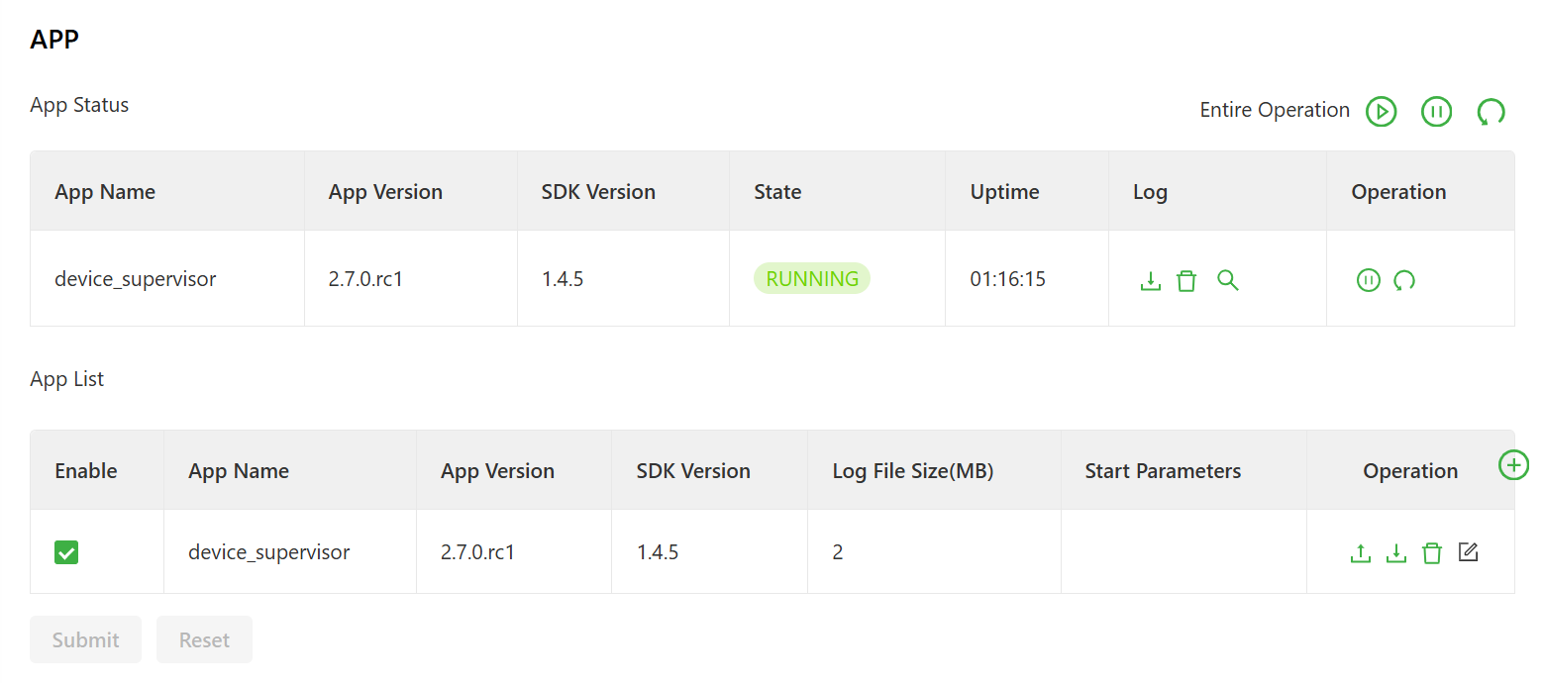This screenshot has width=1543, height=683.
Task: Start all apps via Entire Operation play icon
Action: [x=1381, y=111]
